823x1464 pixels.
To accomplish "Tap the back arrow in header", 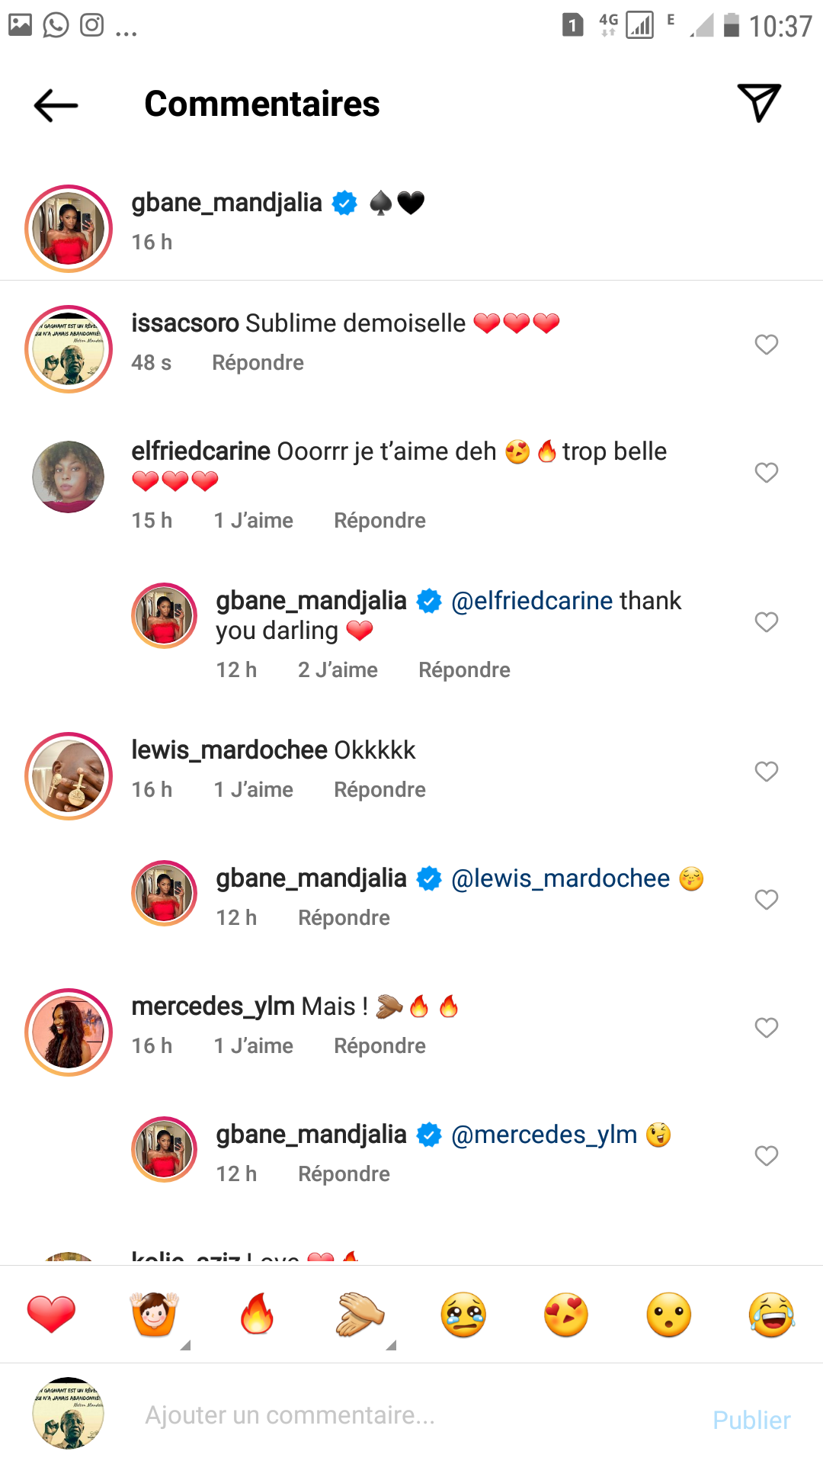I will [x=56, y=104].
